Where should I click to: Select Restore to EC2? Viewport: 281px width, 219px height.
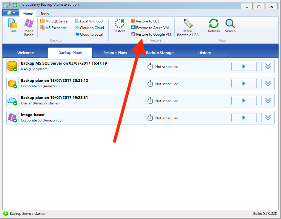point(145,21)
